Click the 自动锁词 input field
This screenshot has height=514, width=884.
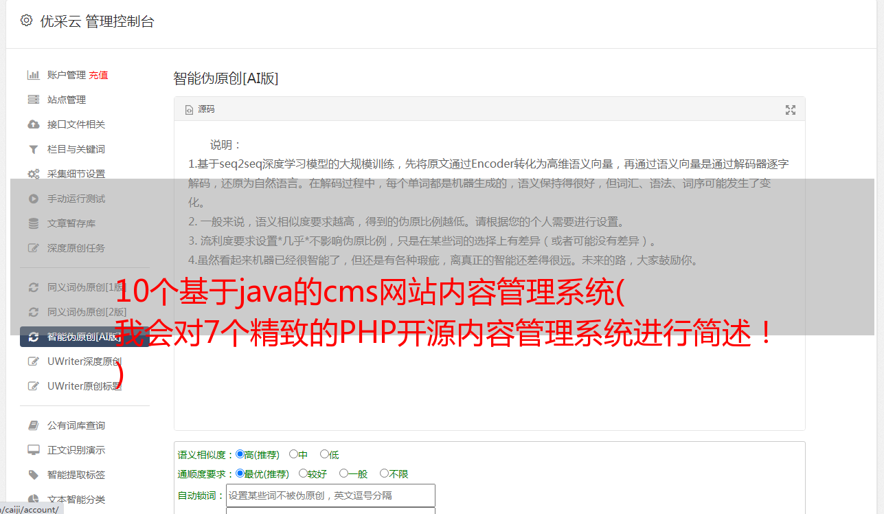click(x=330, y=495)
